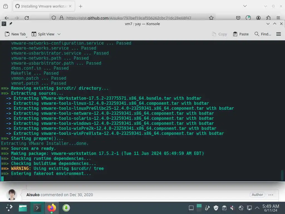
Task: Open comment options ellipsis menu
Action: point(271,195)
